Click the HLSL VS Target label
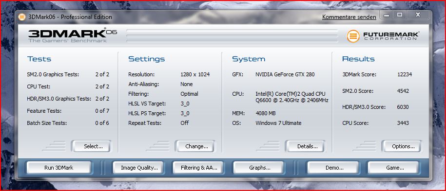 point(147,104)
